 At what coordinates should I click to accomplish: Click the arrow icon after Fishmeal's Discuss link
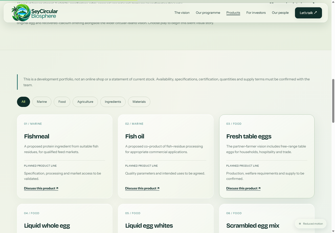57,188
